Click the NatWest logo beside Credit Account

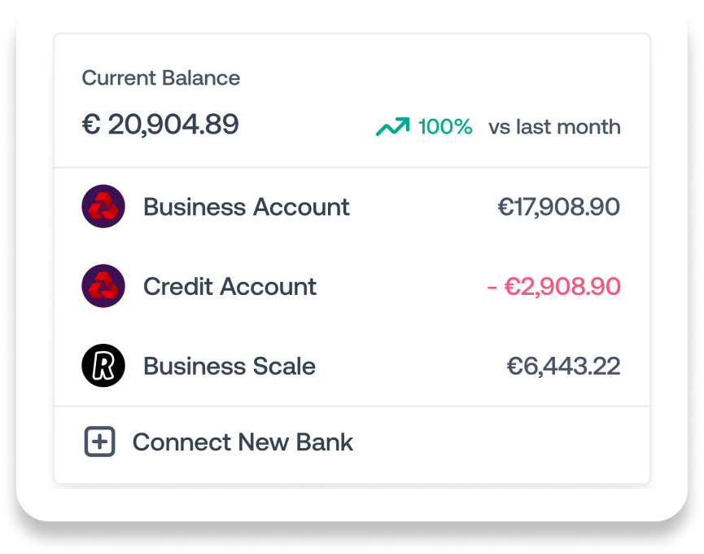(x=103, y=287)
